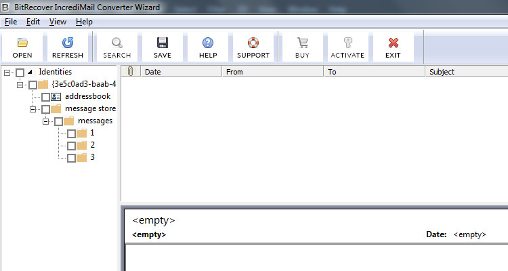Click the bold <empty> sender in preview

coord(149,234)
